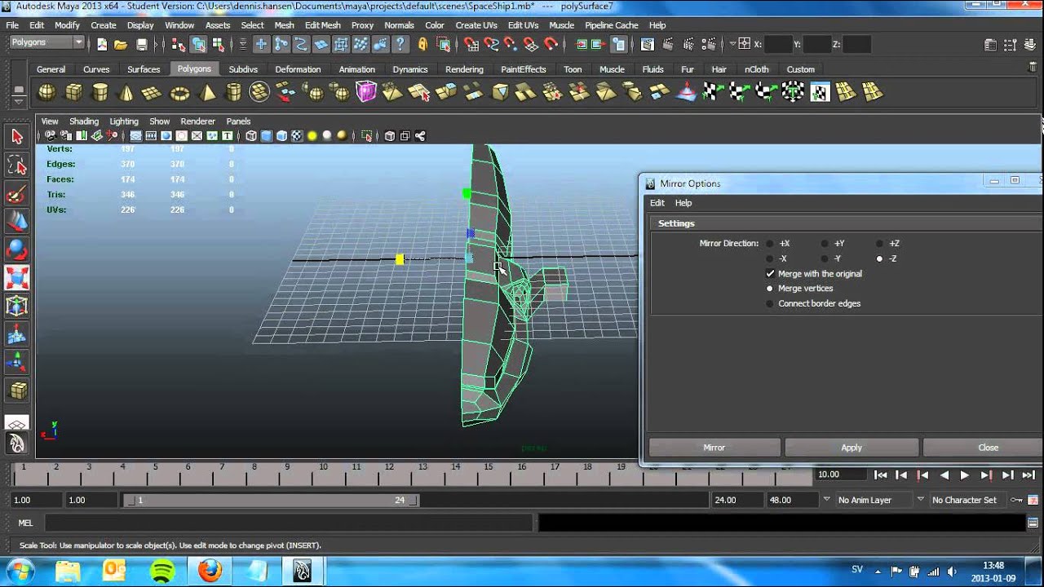Open input field mode dropdown arrow
Image resolution: width=1044 pixels, height=587 pixels.
coord(733,44)
